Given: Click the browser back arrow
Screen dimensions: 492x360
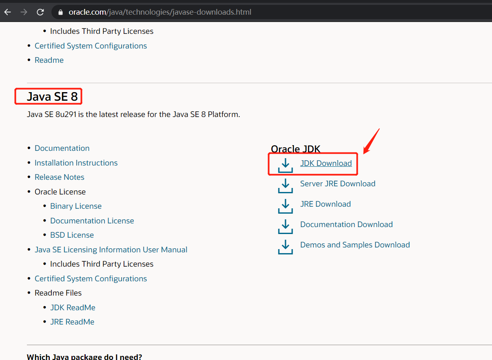Looking at the screenshot, I should (7, 12).
